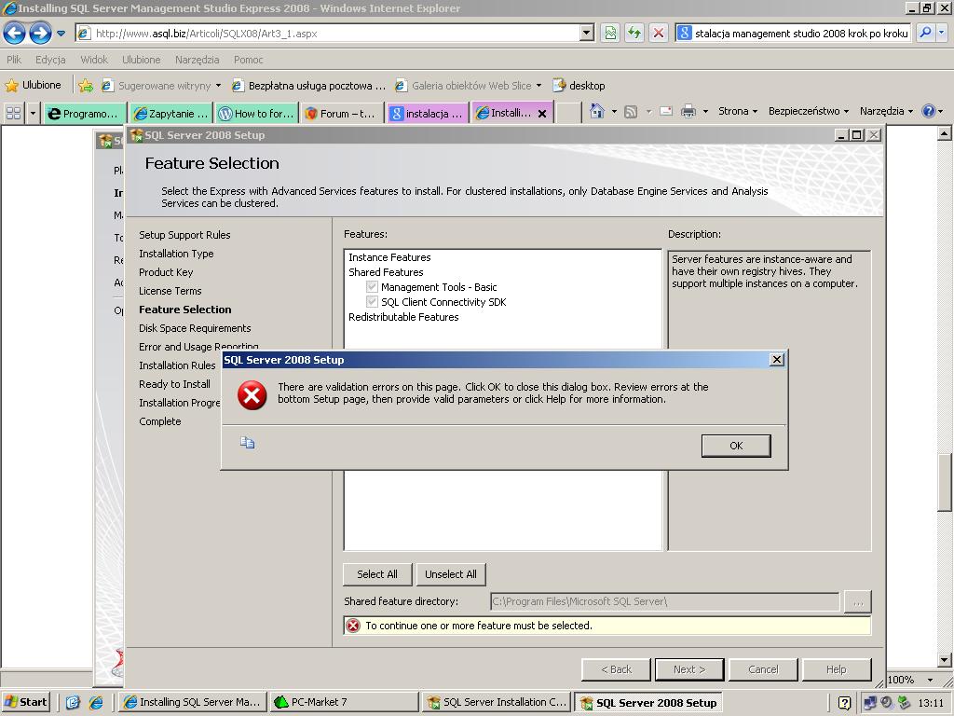Open the Strona command bar menu
The height and width of the screenshot is (716, 954).
(x=738, y=112)
